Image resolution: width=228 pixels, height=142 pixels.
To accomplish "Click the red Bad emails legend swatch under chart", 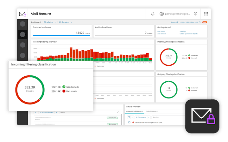I will [95, 66].
